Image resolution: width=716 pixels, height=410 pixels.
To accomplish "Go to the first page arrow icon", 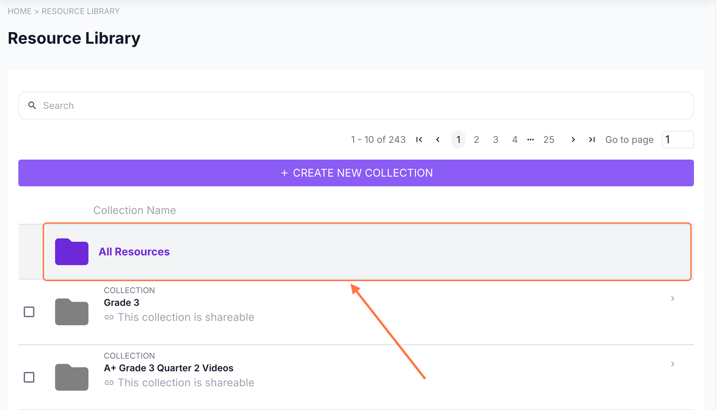I will click(419, 140).
